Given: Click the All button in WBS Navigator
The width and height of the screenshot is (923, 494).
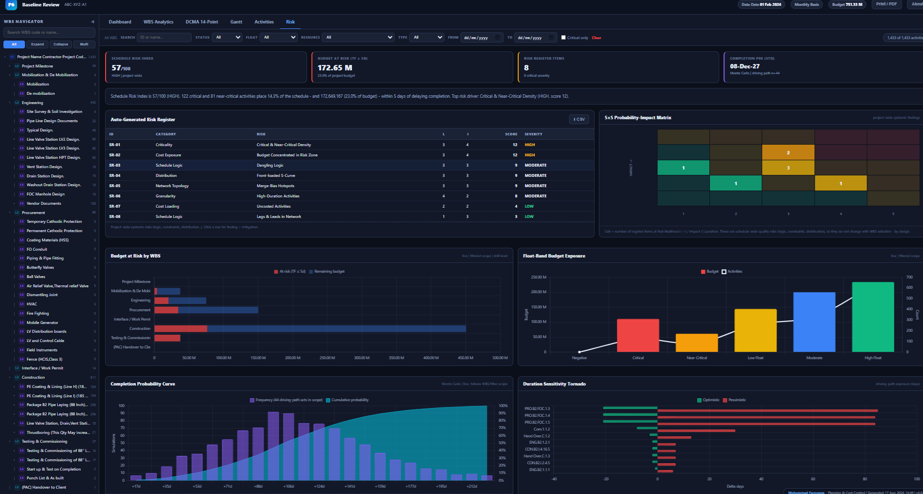Looking at the screenshot, I should (14, 44).
